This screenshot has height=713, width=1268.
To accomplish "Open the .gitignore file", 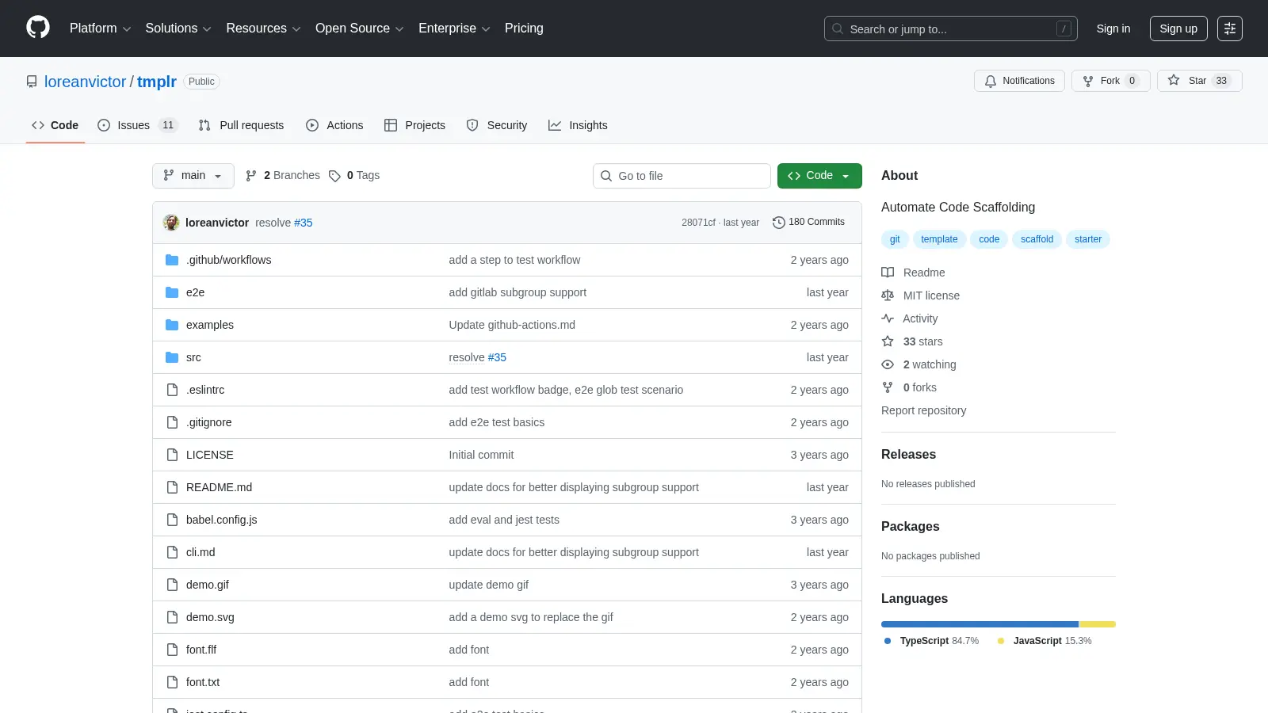I will (209, 422).
